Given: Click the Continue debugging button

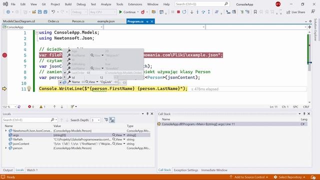Looking at the screenshot, I should (127, 12).
